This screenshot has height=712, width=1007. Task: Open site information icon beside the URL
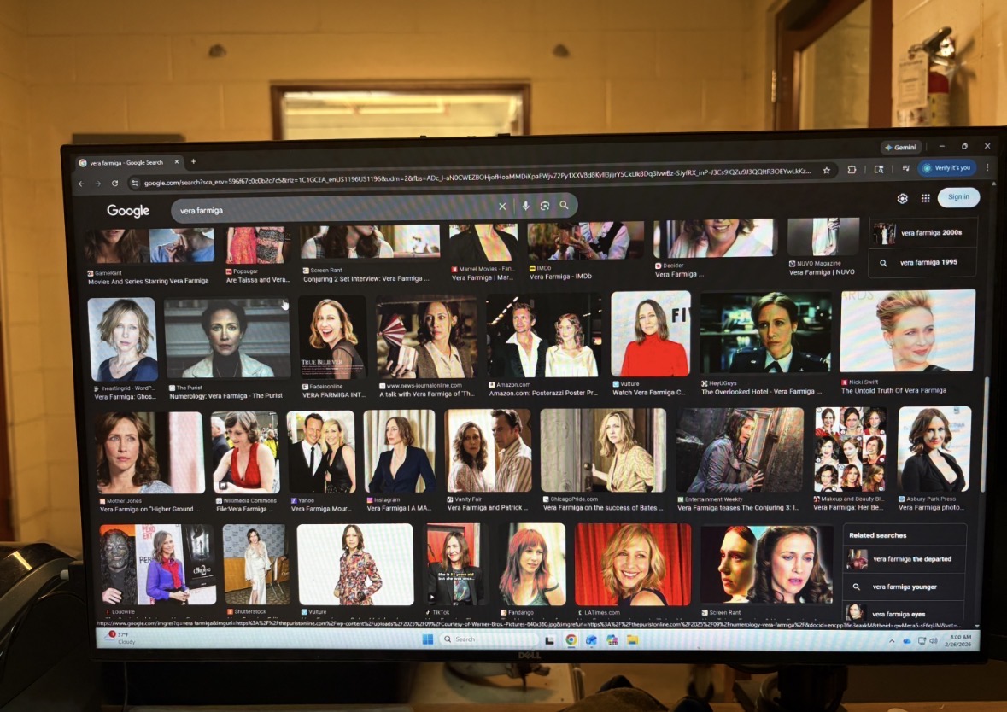click(x=134, y=184)
